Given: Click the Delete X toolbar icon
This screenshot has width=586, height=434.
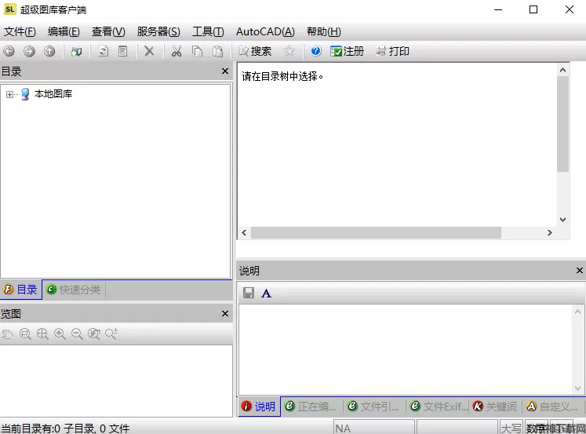Looking at the screenshot, I should click(x=149, y=51).
